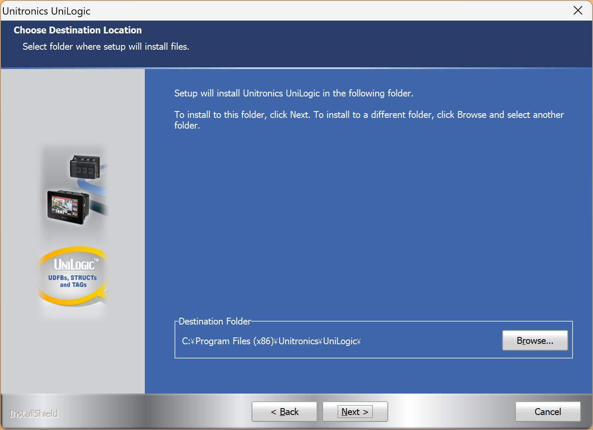Cancel the UniLogic installation
The image size is (593, 430).
548,412
